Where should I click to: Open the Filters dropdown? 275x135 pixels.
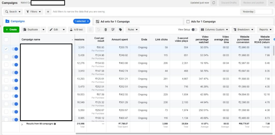(34, 12)
